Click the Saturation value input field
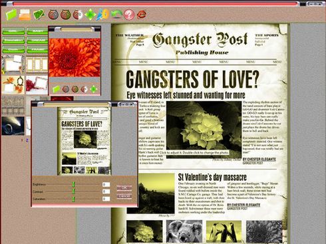This screenshot has width=326, height=244. click(x=106, y=199)
